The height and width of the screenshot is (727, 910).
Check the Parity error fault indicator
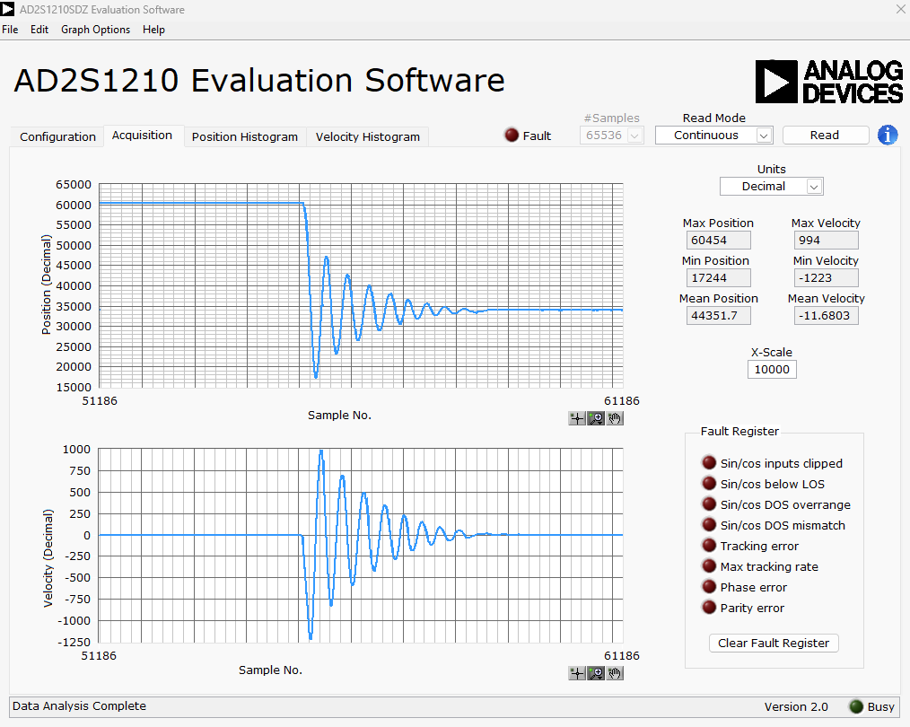[x=709, y=607]
